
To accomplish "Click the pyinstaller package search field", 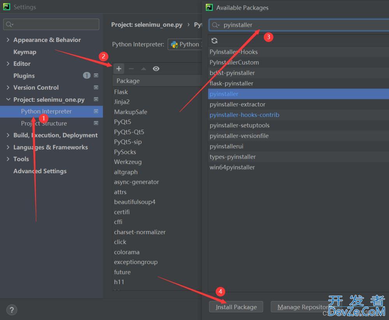I will [299, 25].
